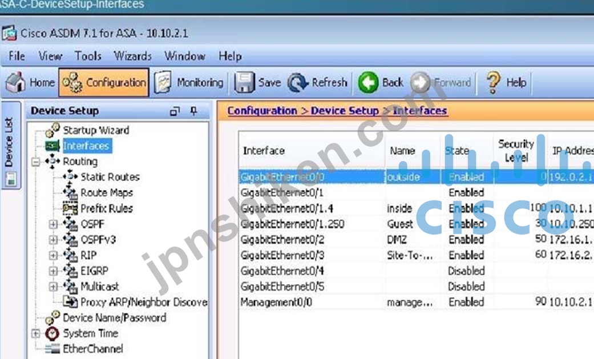Click the greyed Forward arrow button
594x359 pixels.
click(x=441, y=82)
